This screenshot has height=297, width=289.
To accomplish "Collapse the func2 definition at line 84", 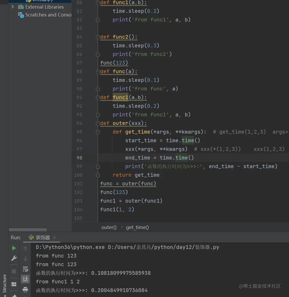I will coord(98,37).
